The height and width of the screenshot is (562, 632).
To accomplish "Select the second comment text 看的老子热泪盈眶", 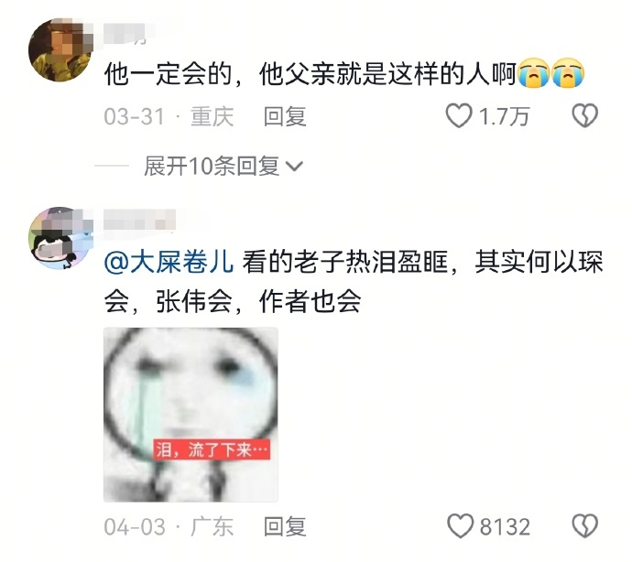I will coord(345,262).
